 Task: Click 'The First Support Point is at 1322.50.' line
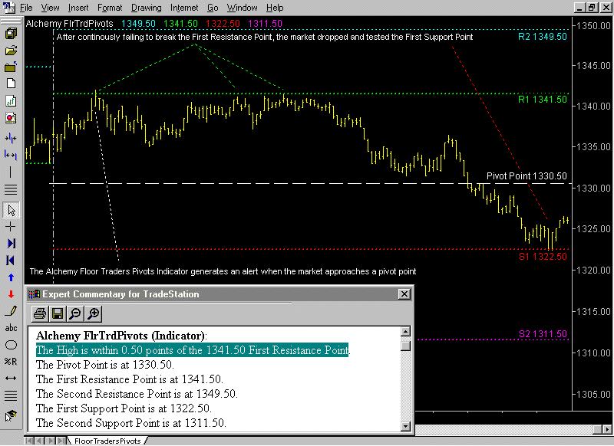(124, 408)
